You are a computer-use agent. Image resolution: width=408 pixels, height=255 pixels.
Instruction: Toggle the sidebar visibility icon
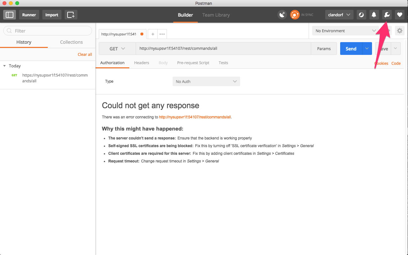(x=10, y=15)
